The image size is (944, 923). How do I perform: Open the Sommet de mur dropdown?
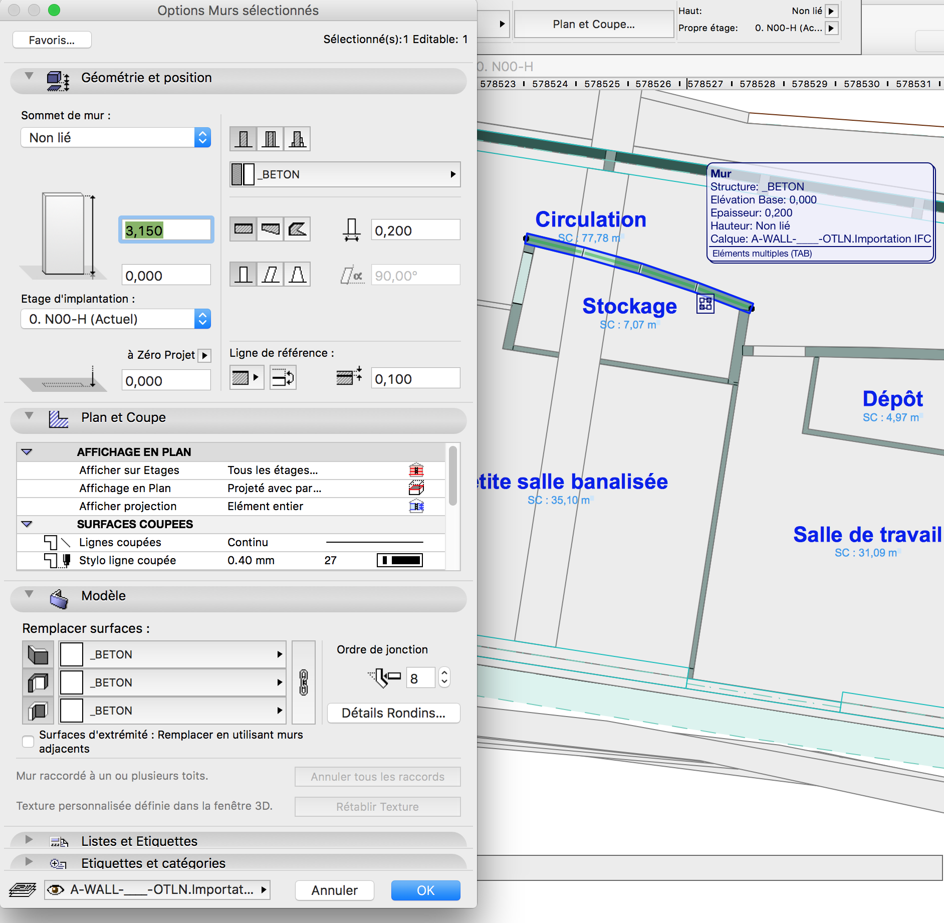115,138
